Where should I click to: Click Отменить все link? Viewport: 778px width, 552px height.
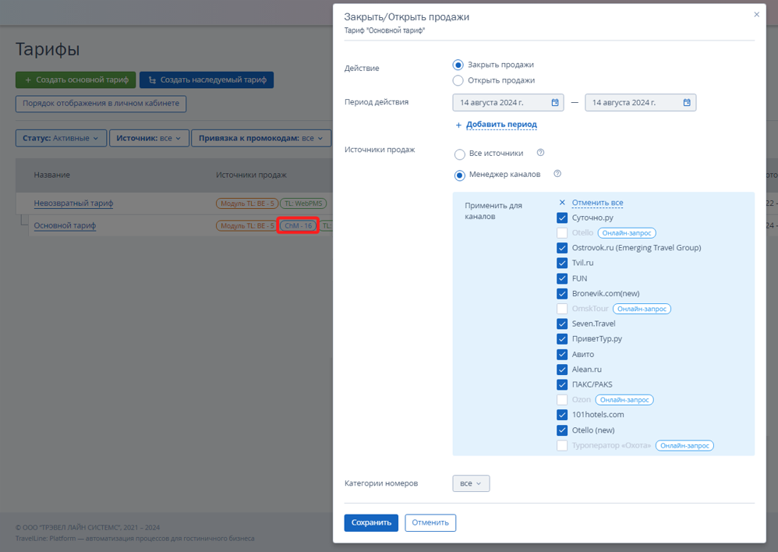pos(597,203)
